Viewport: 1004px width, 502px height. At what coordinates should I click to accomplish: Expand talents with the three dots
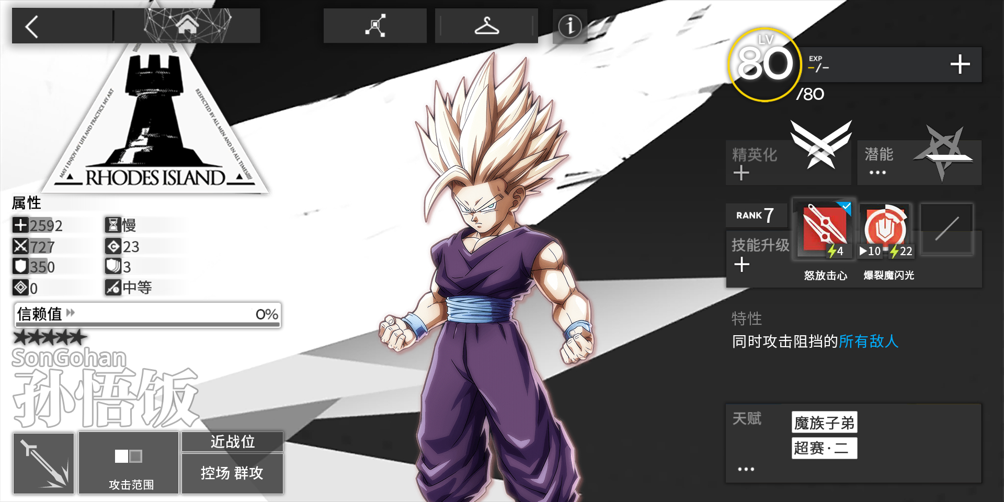pyautogui.click(x=746, y=469)
